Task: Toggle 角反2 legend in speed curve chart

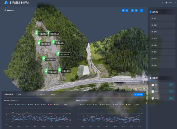Action: coord(89,104)
